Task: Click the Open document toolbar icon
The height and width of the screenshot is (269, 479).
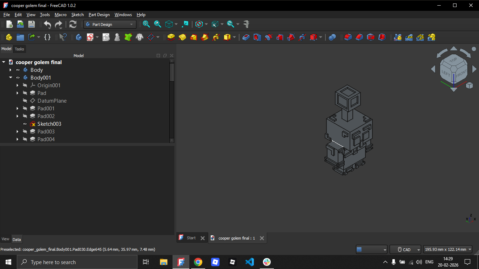Action: pos(20,24)
